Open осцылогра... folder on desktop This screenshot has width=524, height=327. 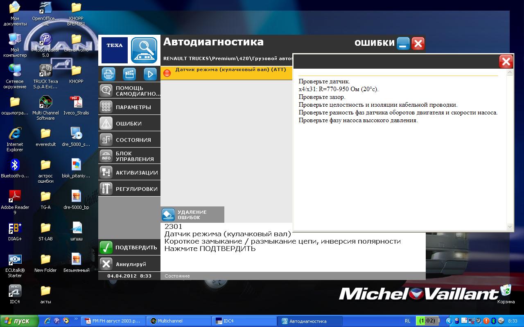15,106
